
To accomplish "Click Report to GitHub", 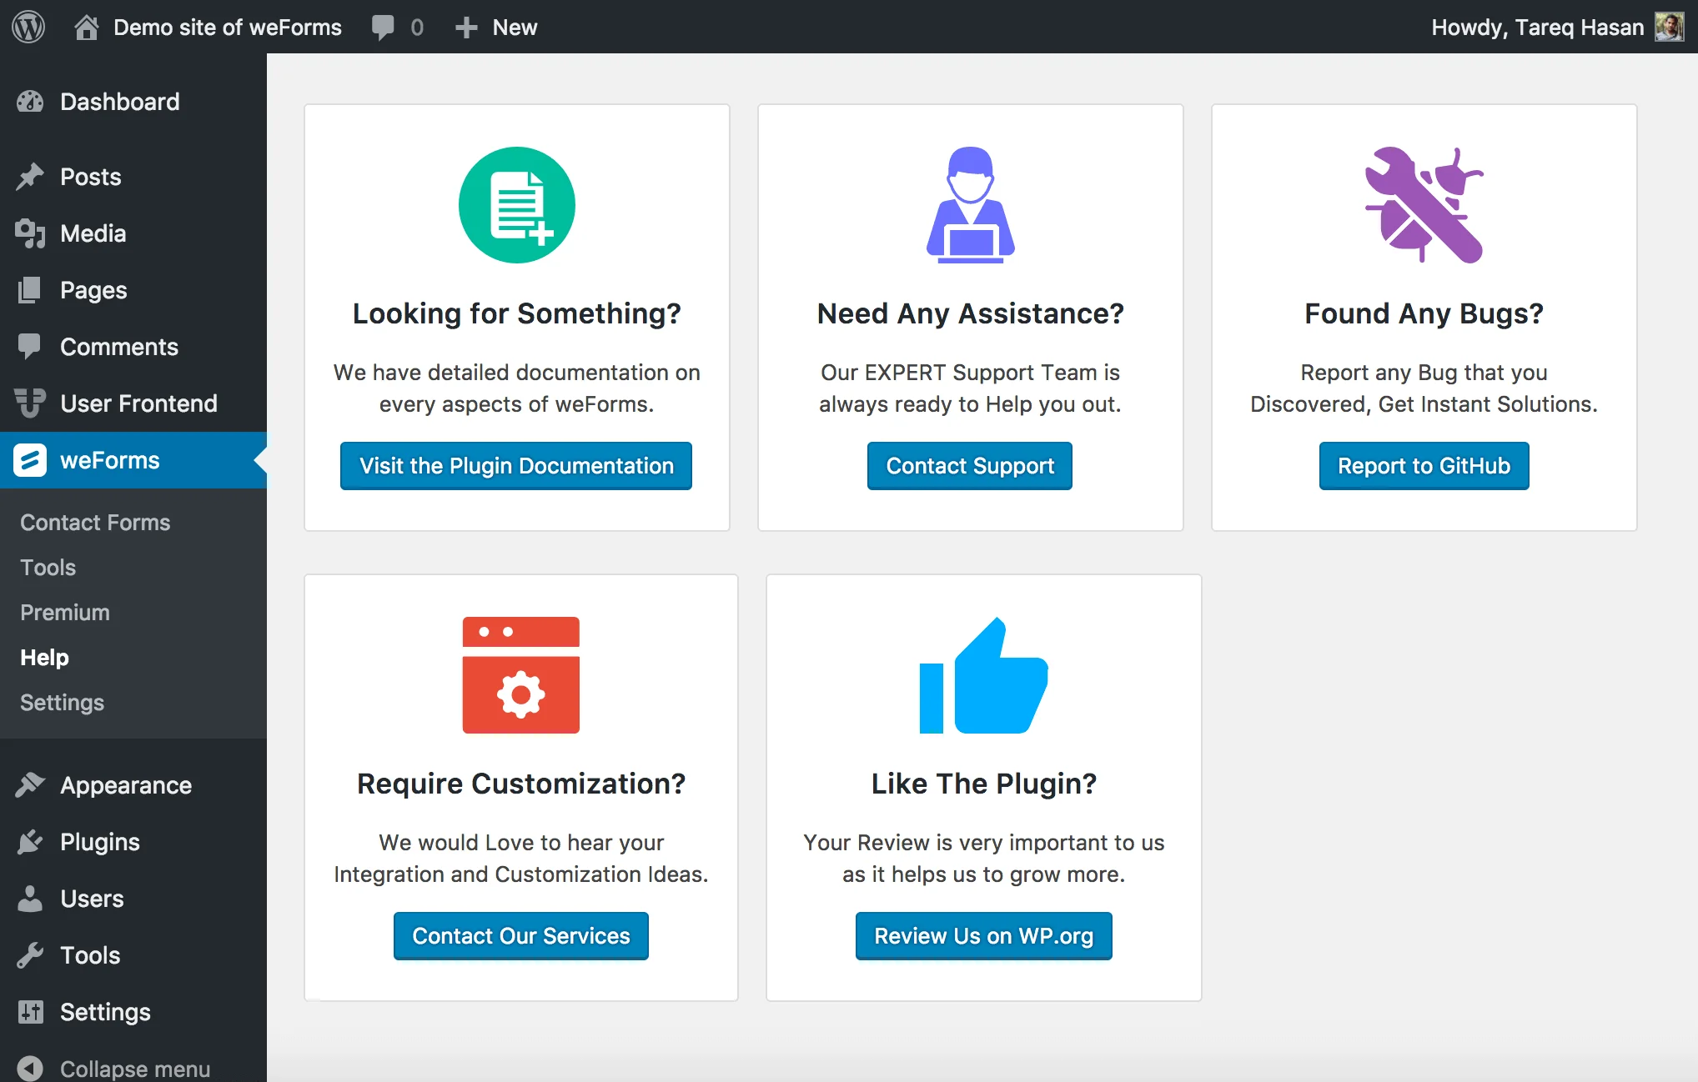I will (1423, 466).
